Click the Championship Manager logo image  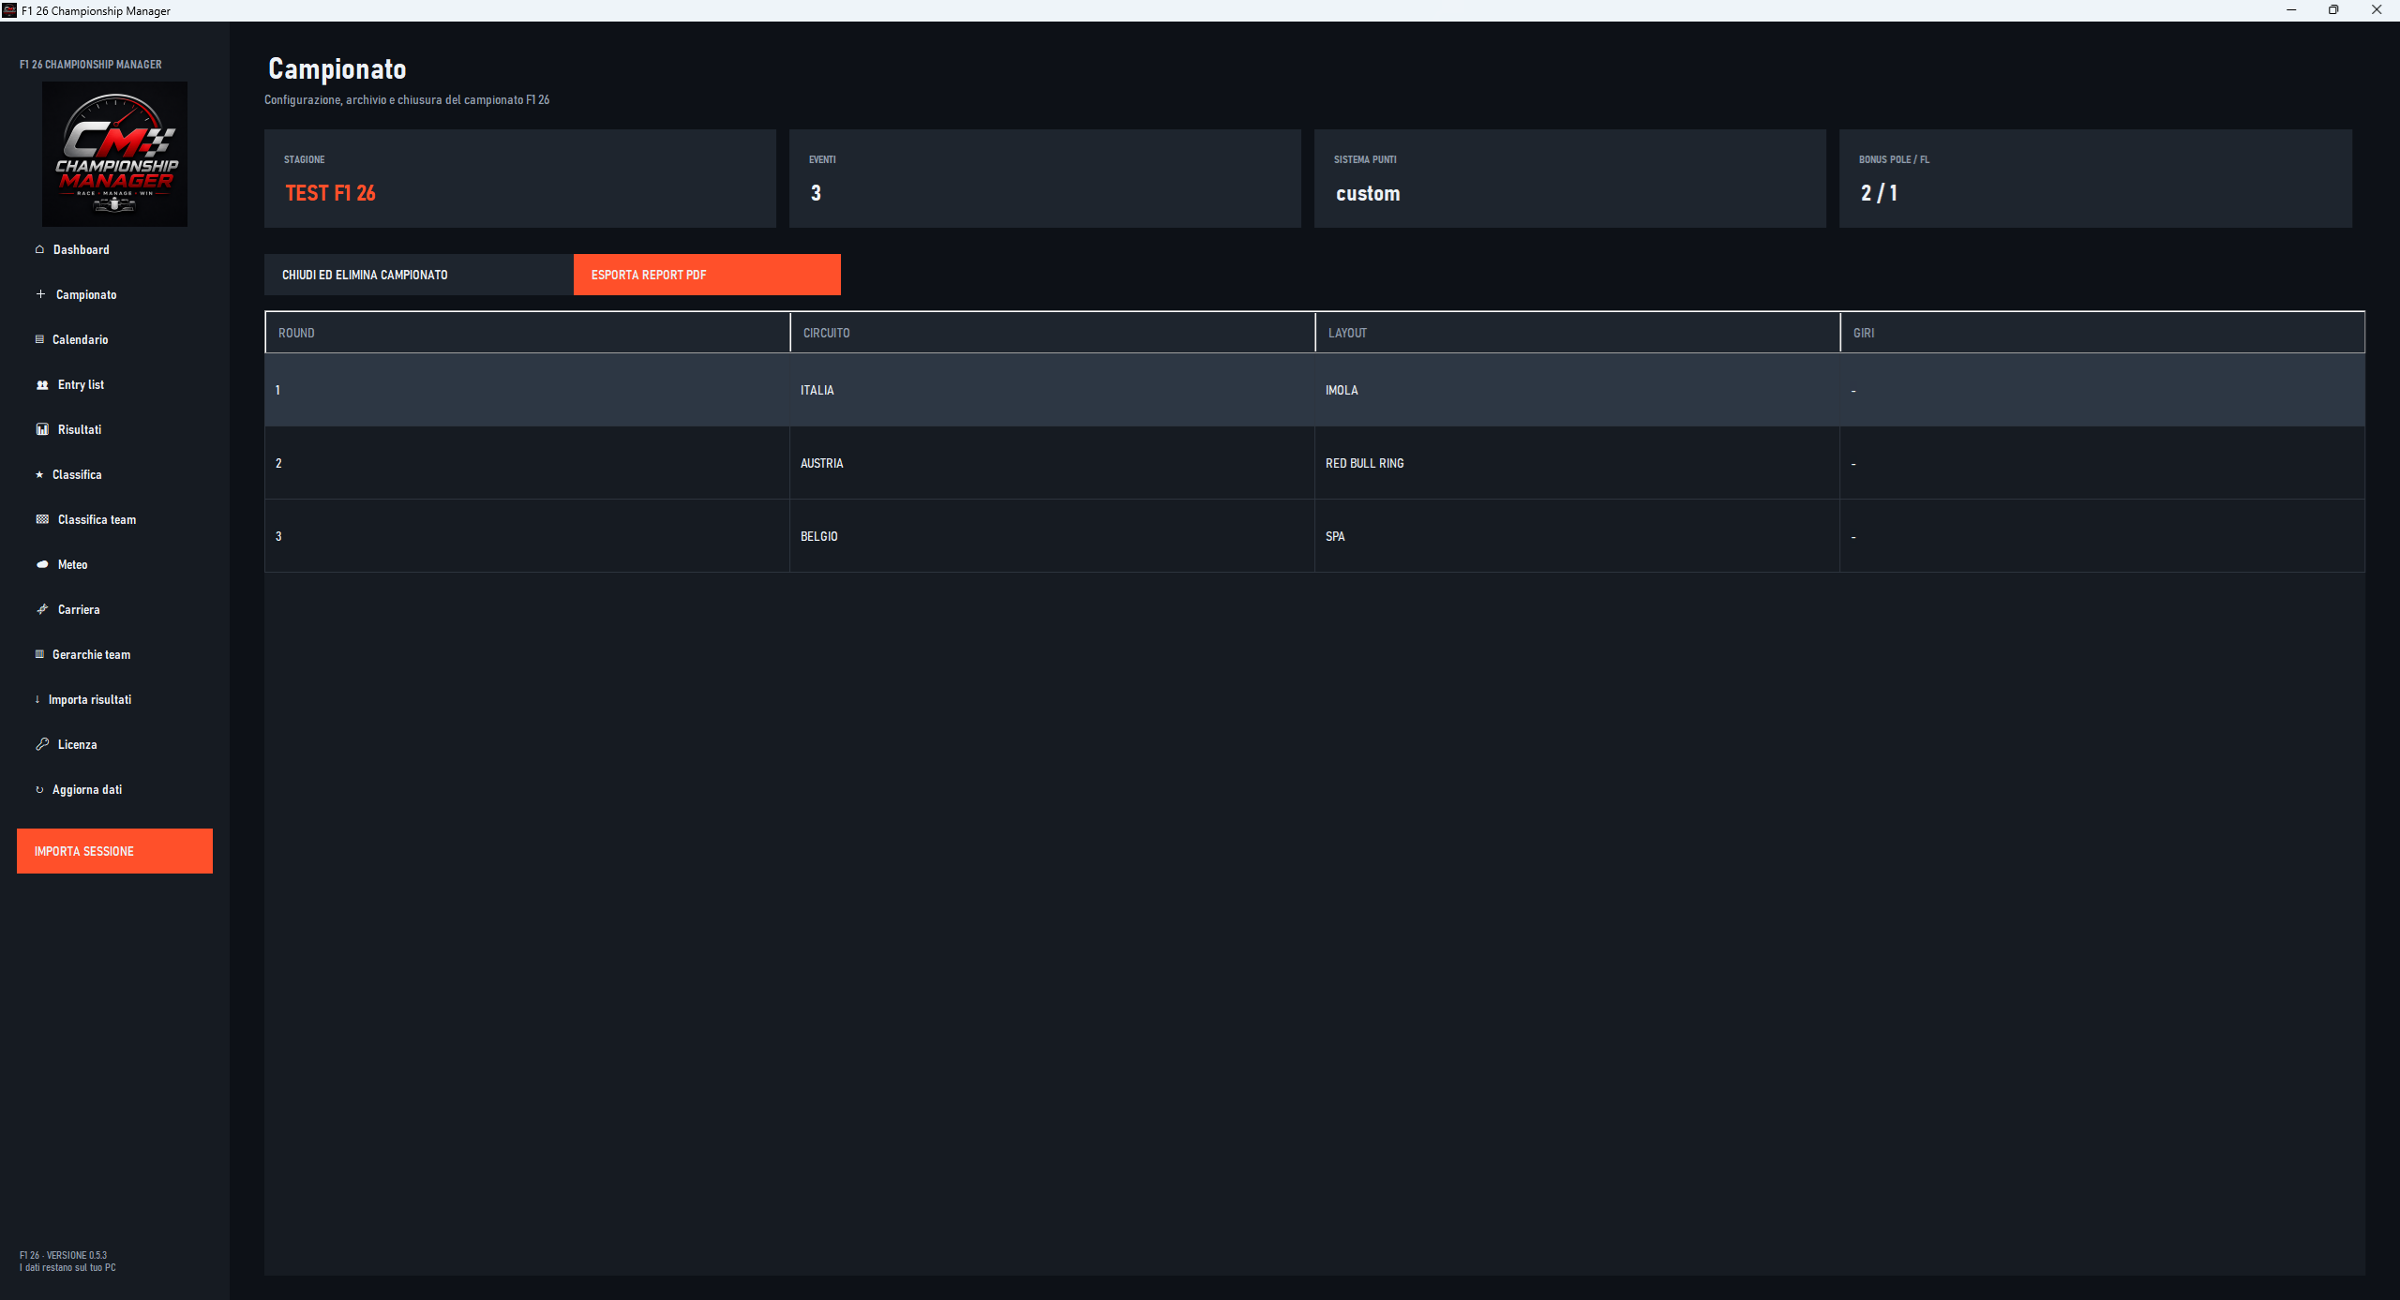(x=114, y=154)
